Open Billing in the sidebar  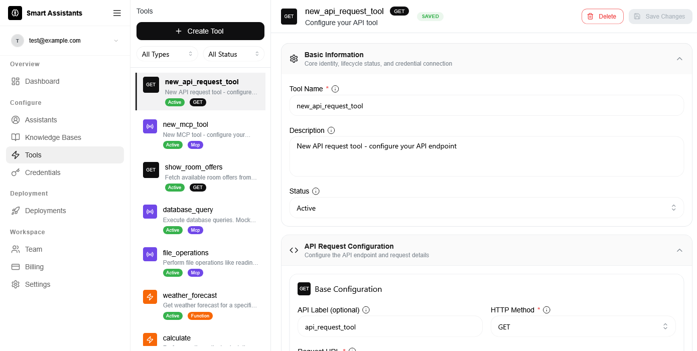[65, 267]
